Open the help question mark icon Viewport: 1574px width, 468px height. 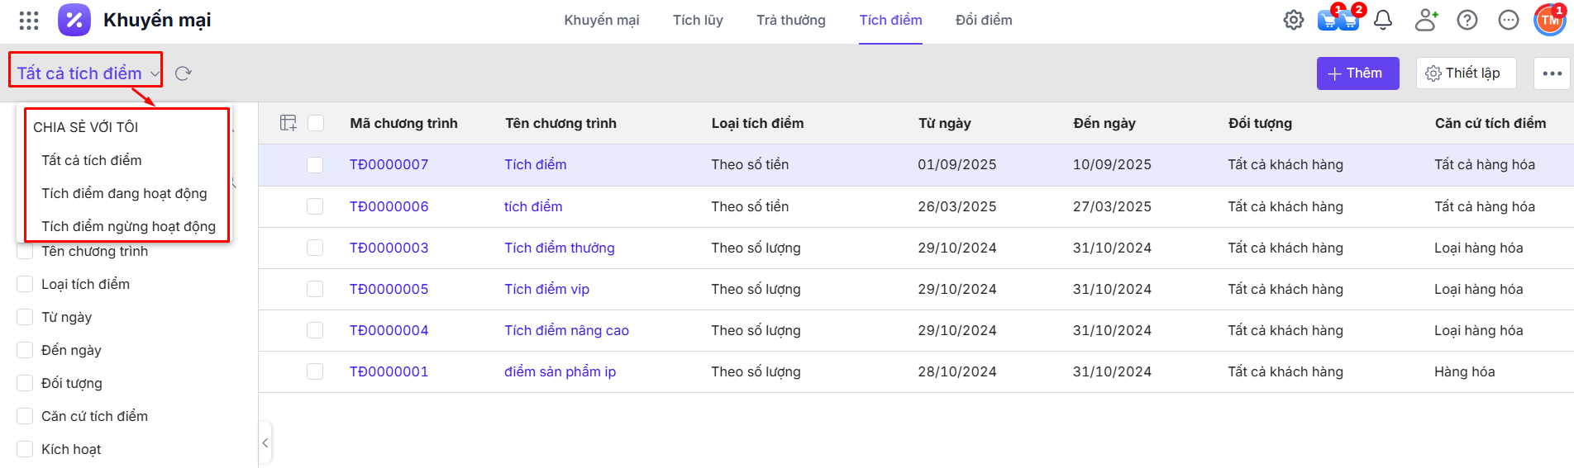pos(1467,21)
